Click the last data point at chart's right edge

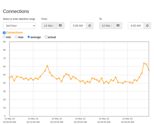pos(149,70)
